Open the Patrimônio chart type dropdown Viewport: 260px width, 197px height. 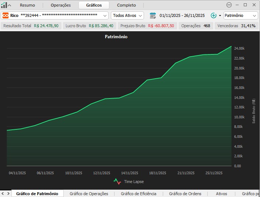(x=240, y=15)
